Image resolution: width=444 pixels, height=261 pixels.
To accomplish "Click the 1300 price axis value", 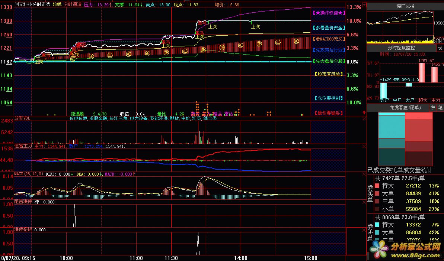I will pyautogui.click(x=6, y=21).
